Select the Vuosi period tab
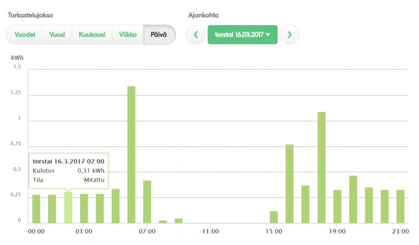The height and width of the screenshot is (245, 419). click(x=57, y=35)
